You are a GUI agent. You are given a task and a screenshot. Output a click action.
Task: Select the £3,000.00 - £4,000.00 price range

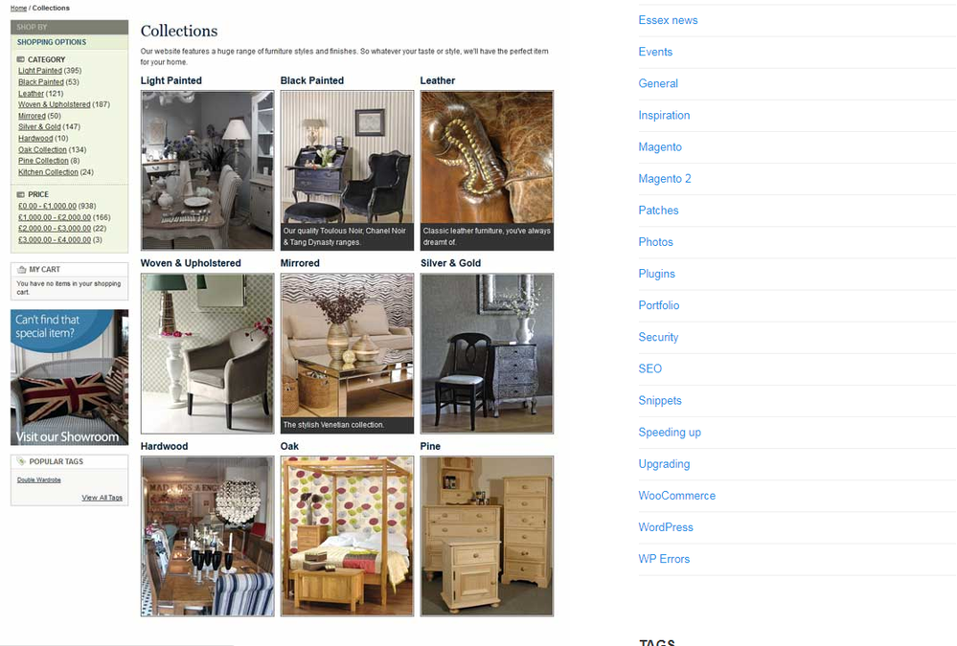click(55, 240)
